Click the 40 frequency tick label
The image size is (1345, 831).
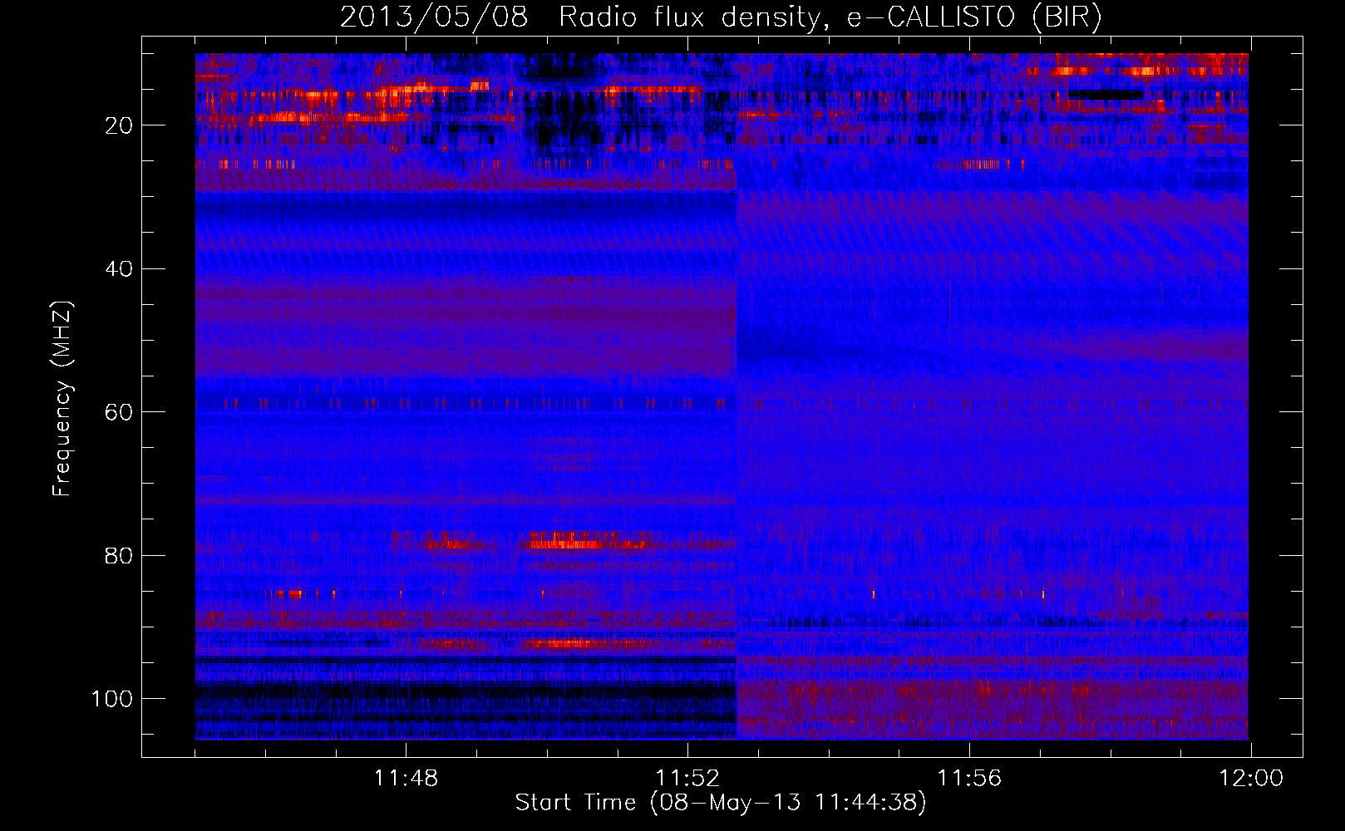119,269
